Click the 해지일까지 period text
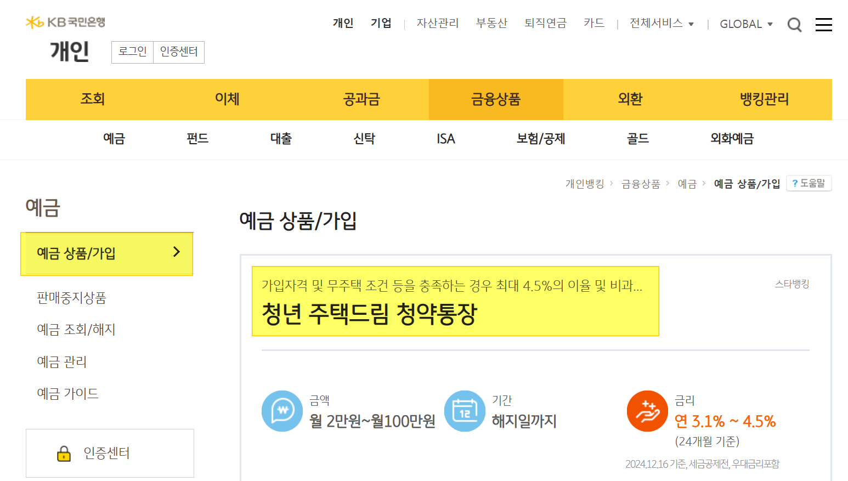 tap(524, 421)
